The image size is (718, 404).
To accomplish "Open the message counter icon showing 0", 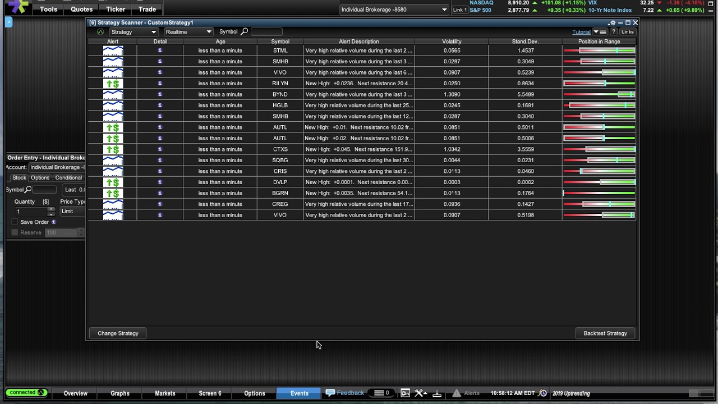I will click(381, 393).
